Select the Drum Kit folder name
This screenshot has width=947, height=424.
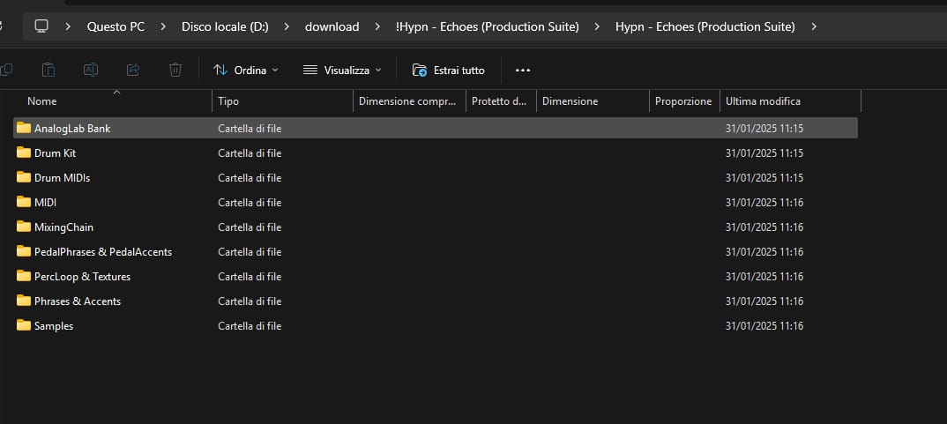[x=55, y=152]
